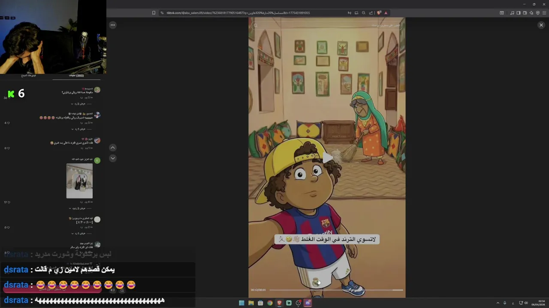Click the play button overlay on video

[x=327, y=158]
